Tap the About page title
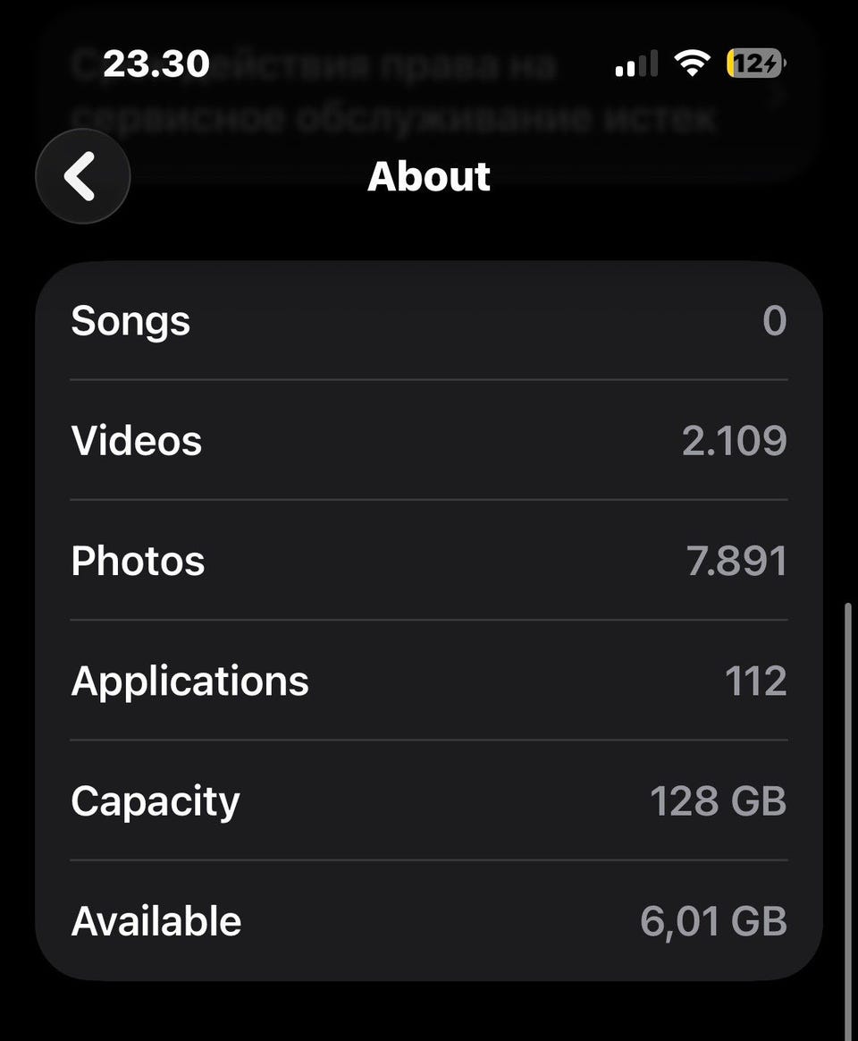The height and width of the screenshot is (1041, 858). pos(429,176)
